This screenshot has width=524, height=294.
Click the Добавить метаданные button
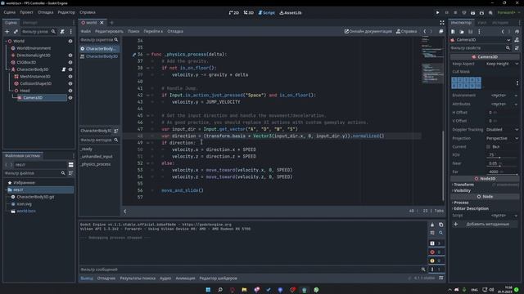coord(485,225)
